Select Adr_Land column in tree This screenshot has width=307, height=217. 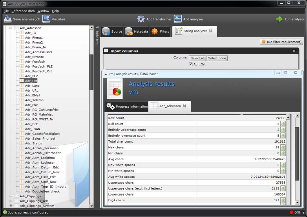[32, 86]
